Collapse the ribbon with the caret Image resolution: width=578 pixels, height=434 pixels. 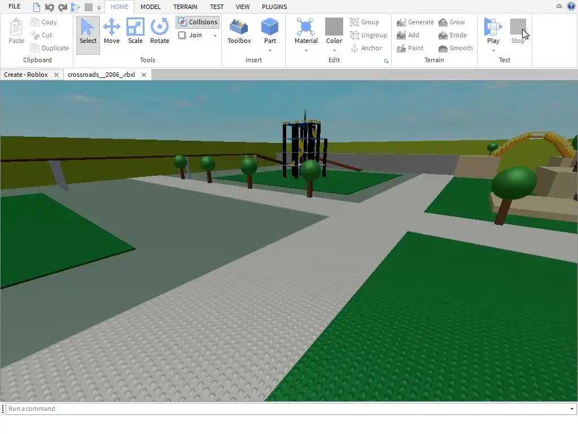click(559, 6)
